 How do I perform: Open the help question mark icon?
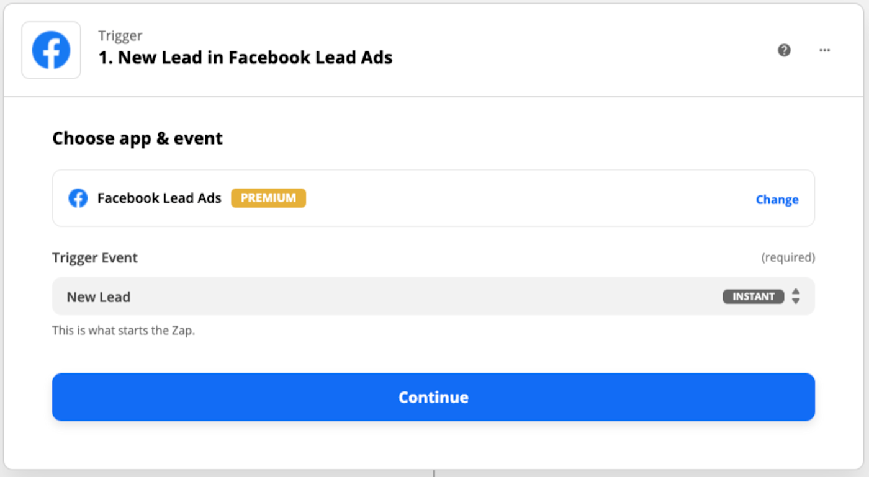pyautogui.click(x=784, y=50)
